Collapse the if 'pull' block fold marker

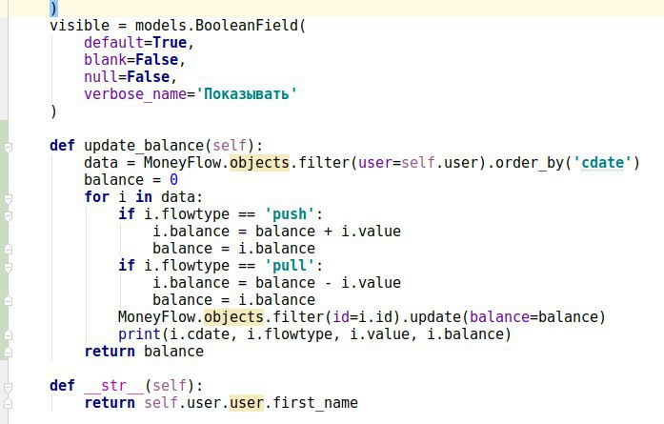point(8,268)
